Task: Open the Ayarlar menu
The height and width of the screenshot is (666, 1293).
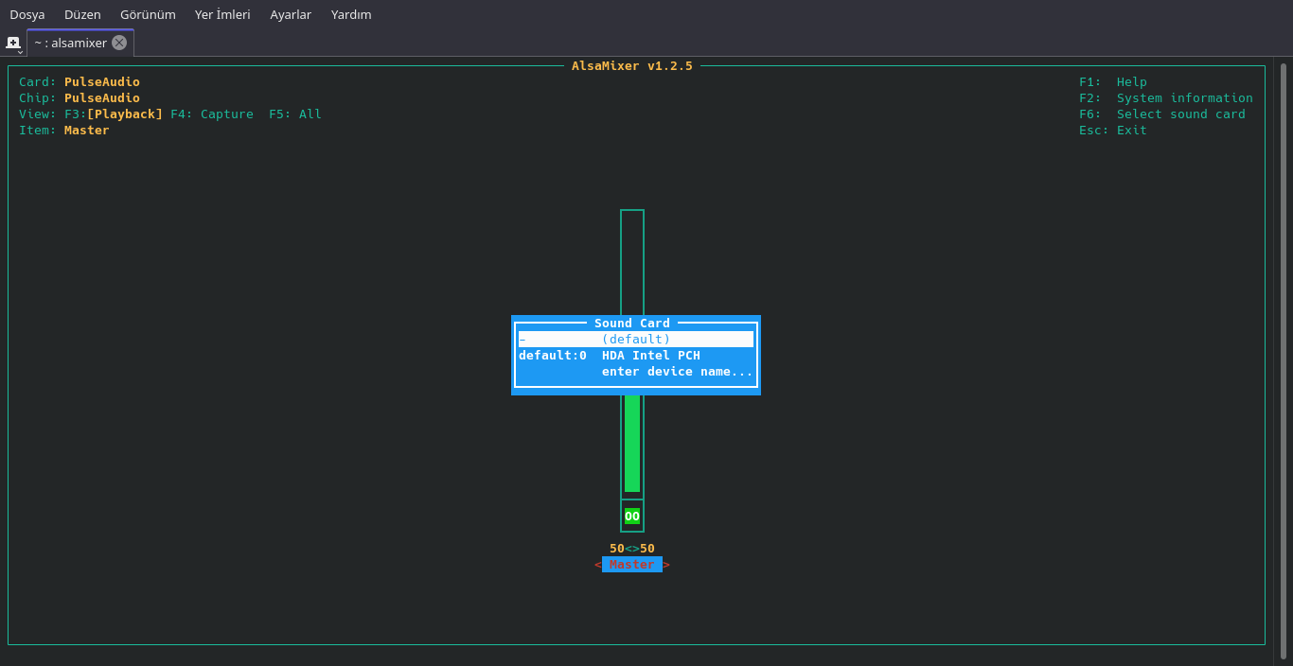Action: point(291,14)
